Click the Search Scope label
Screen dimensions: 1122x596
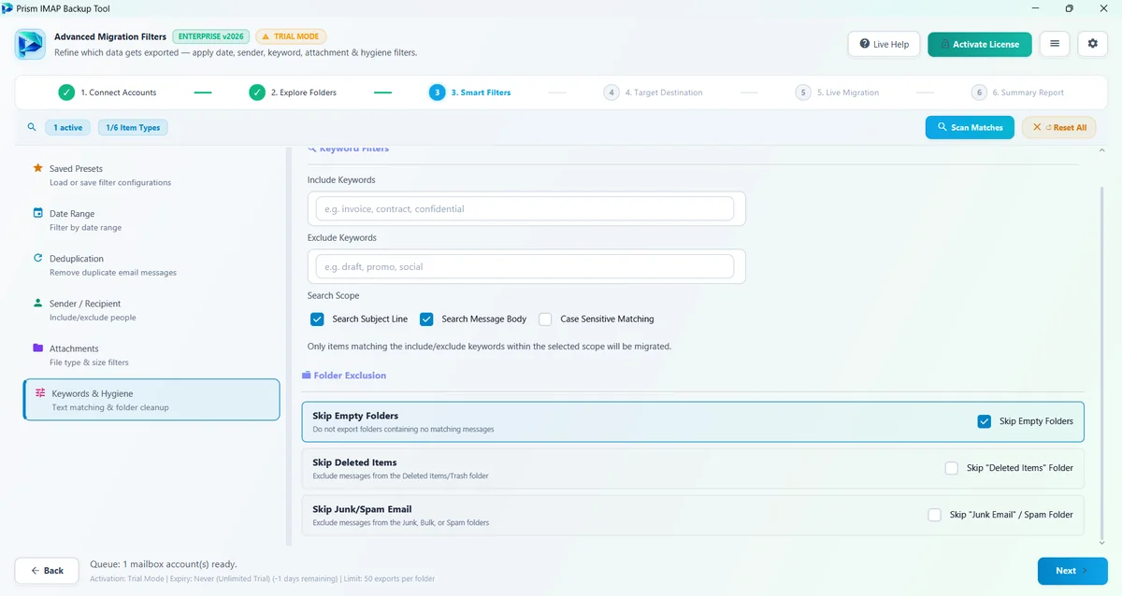[333, 295]
